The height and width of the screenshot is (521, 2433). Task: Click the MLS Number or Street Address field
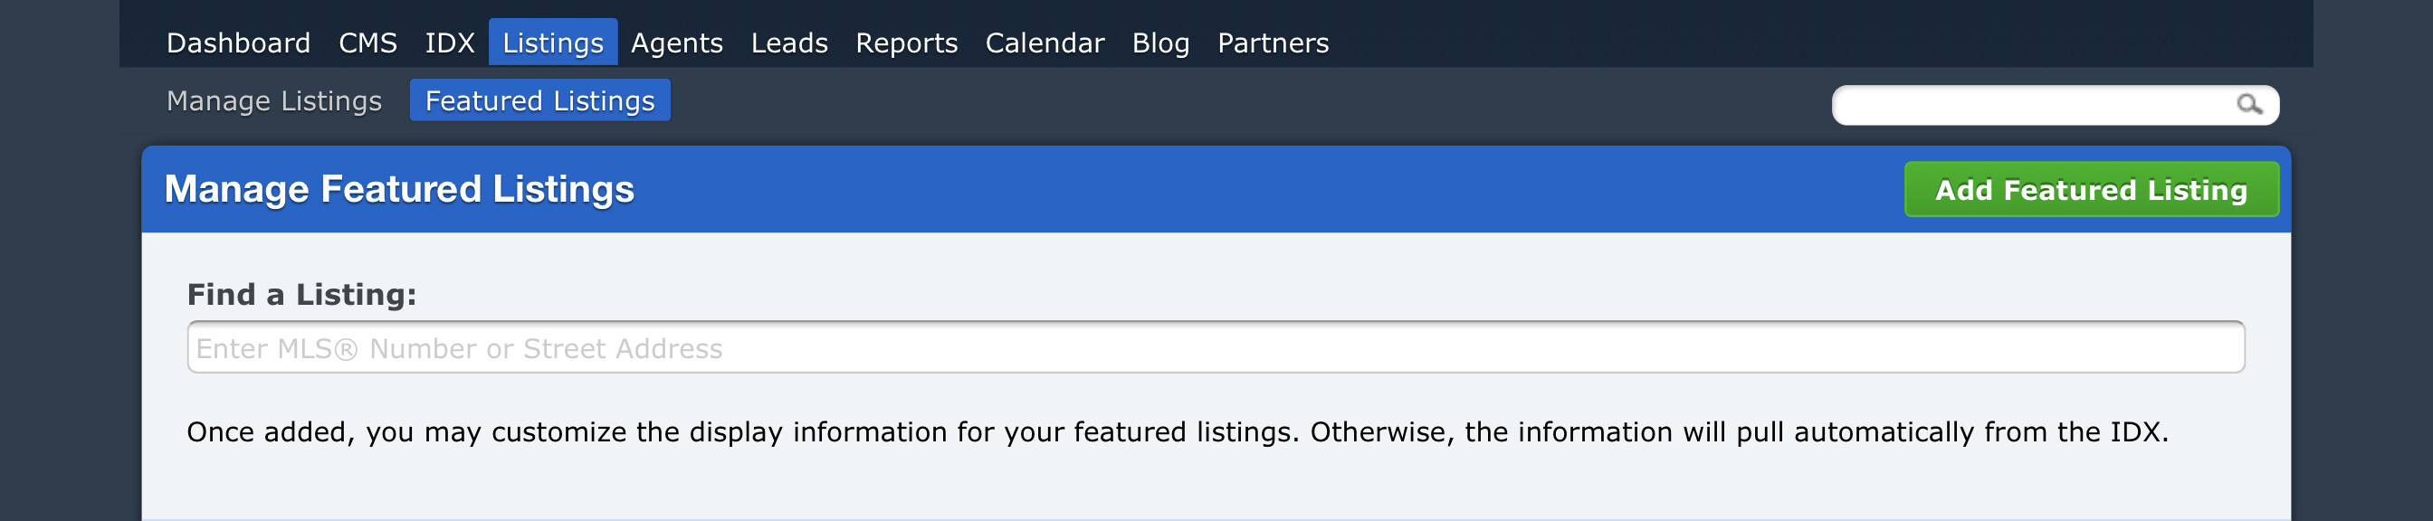[x=1215, y=348]
